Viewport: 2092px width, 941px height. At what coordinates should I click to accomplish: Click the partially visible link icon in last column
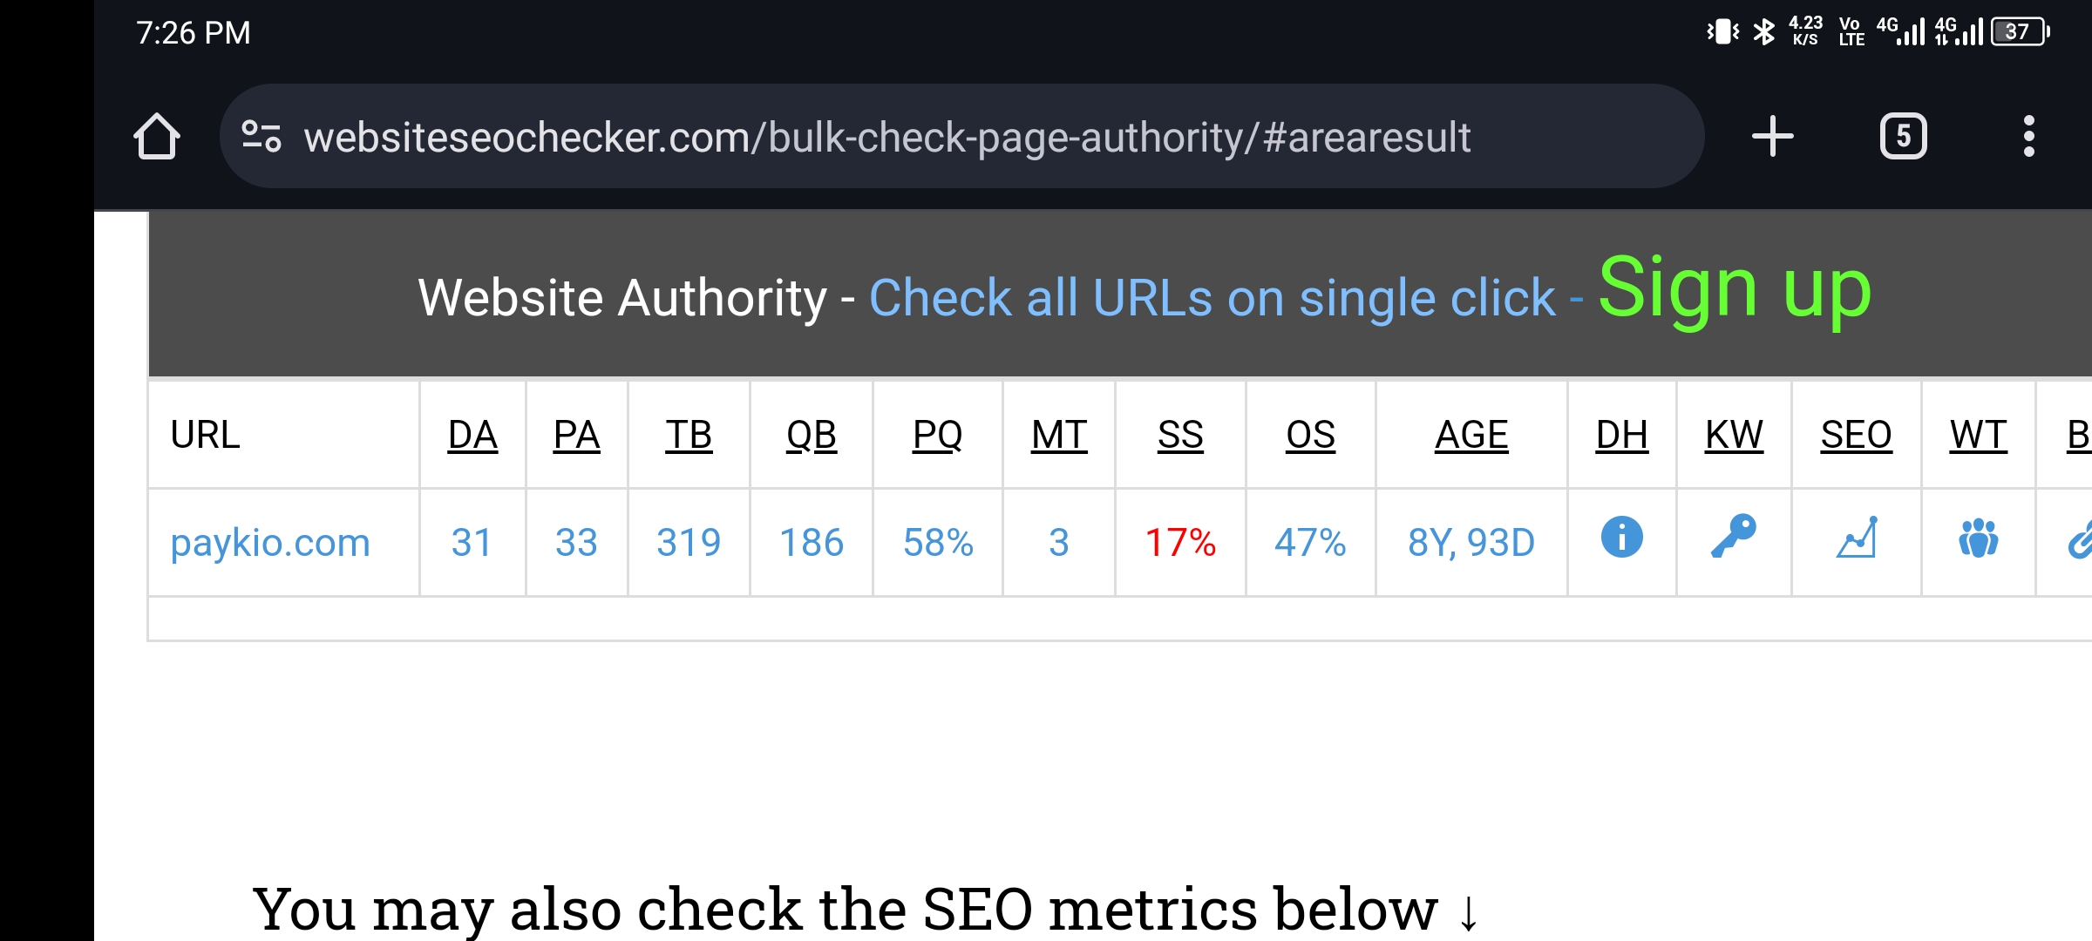[x=2080, y=540]
